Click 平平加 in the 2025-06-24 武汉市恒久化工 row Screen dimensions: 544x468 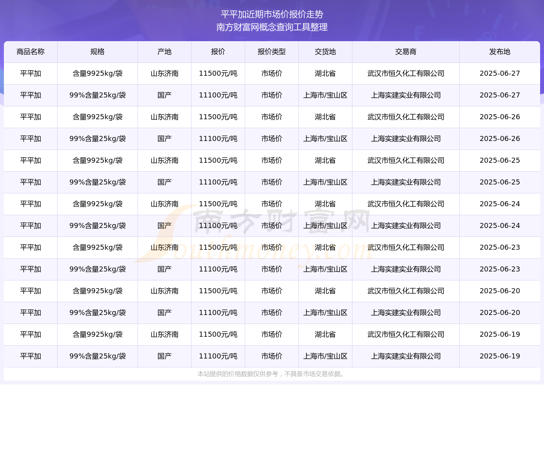[x=31, y=204]
